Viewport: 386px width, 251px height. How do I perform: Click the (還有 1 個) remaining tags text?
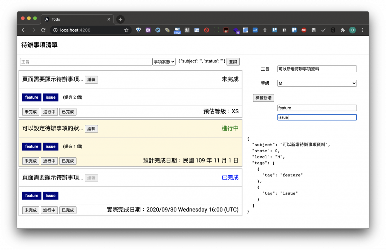coord(73,146)
